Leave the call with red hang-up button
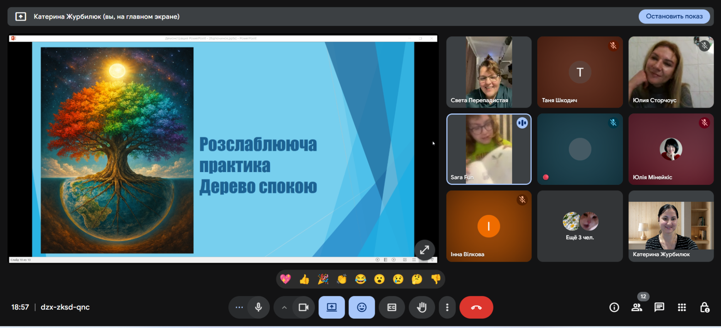 coord(476,307)
